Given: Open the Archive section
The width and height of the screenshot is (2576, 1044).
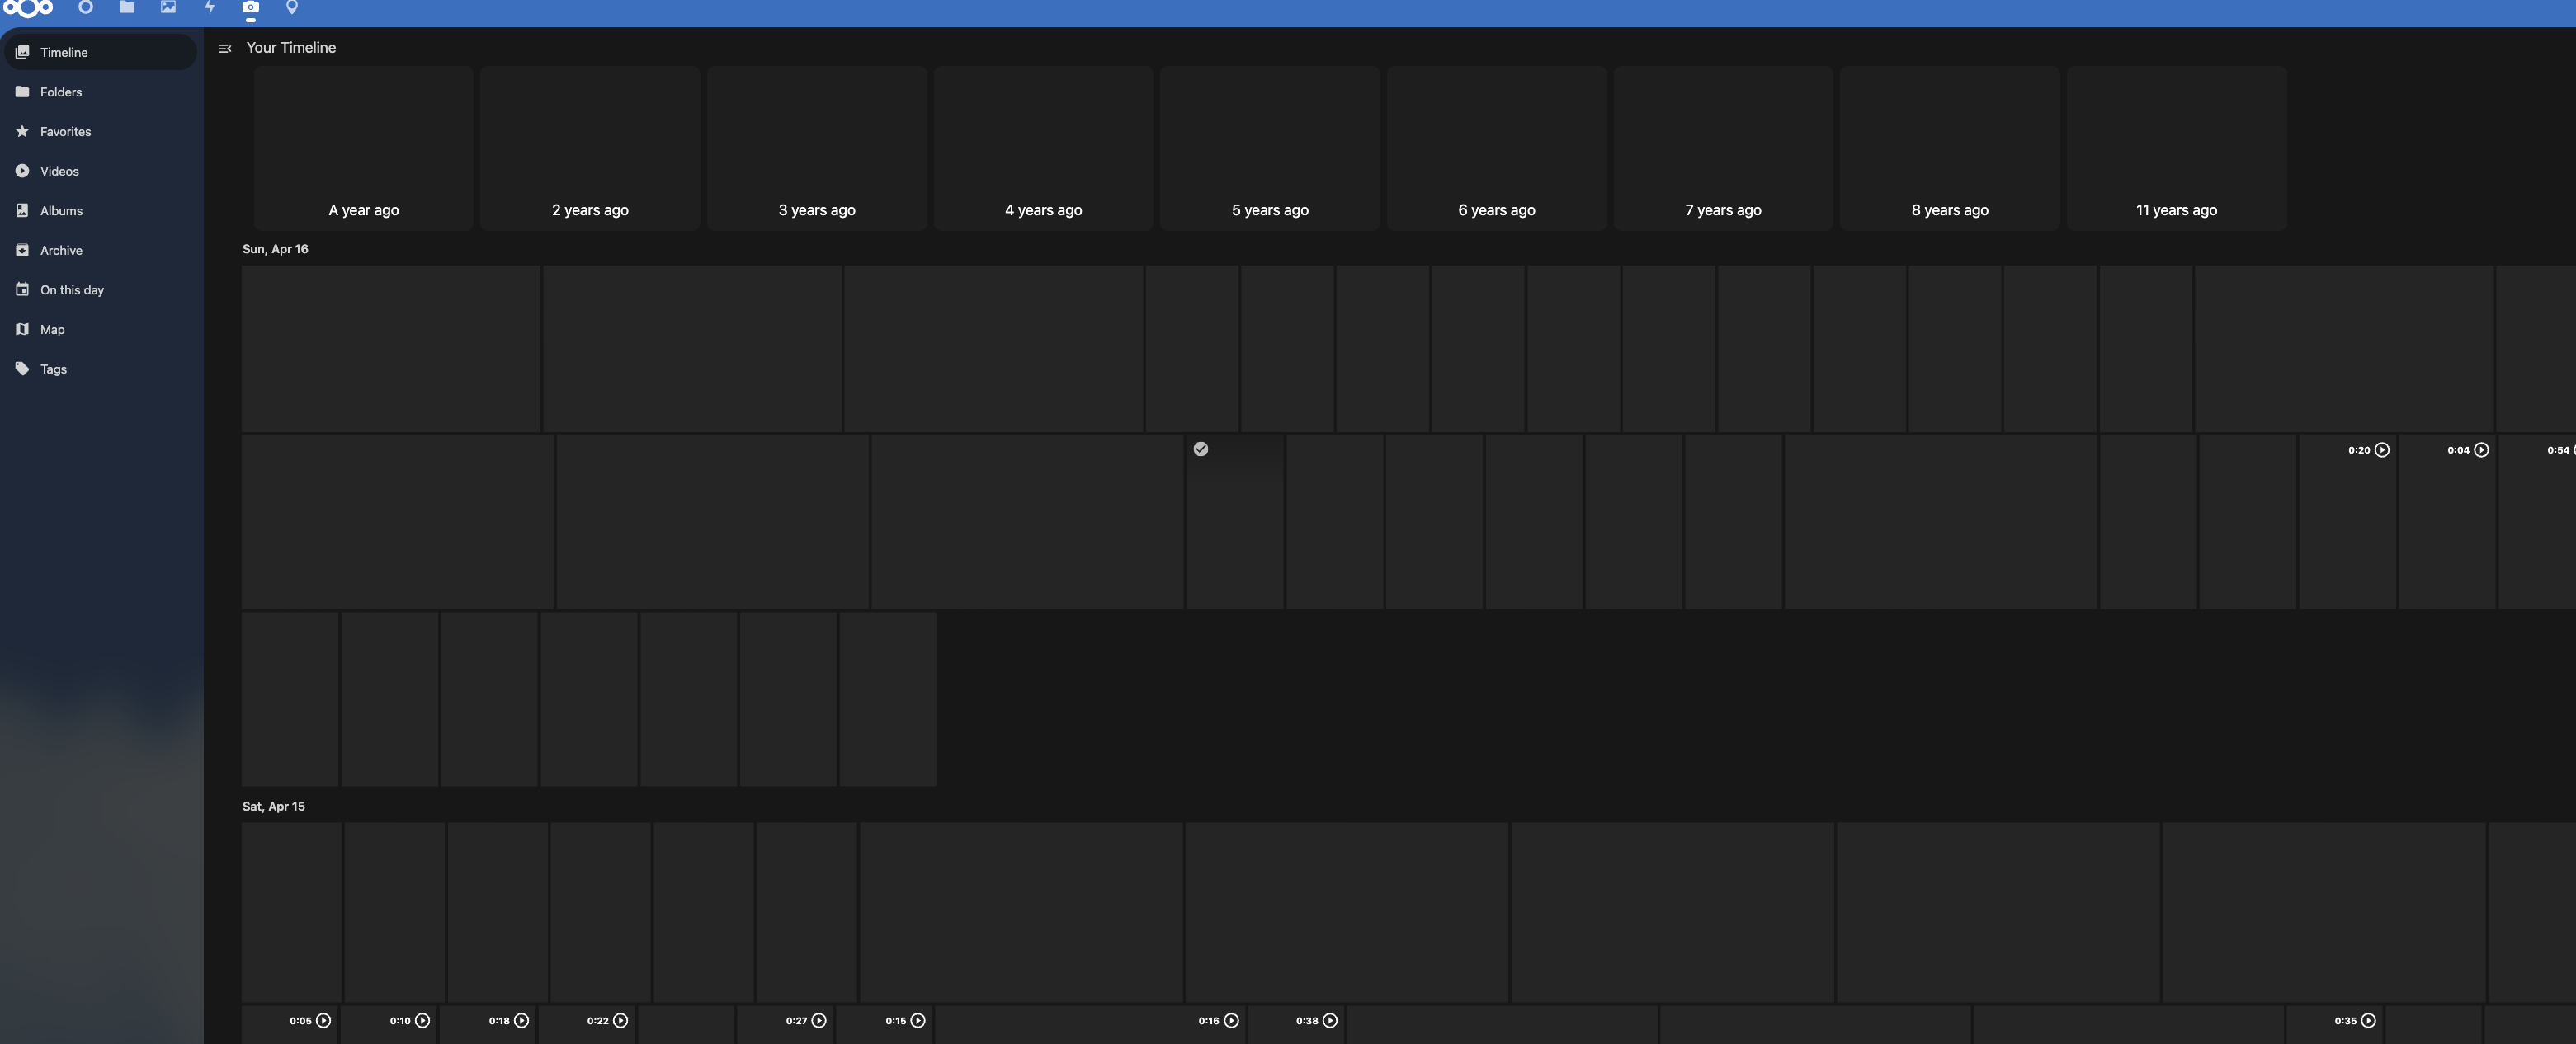Looking at the screenshot, I should pos(60,250).
